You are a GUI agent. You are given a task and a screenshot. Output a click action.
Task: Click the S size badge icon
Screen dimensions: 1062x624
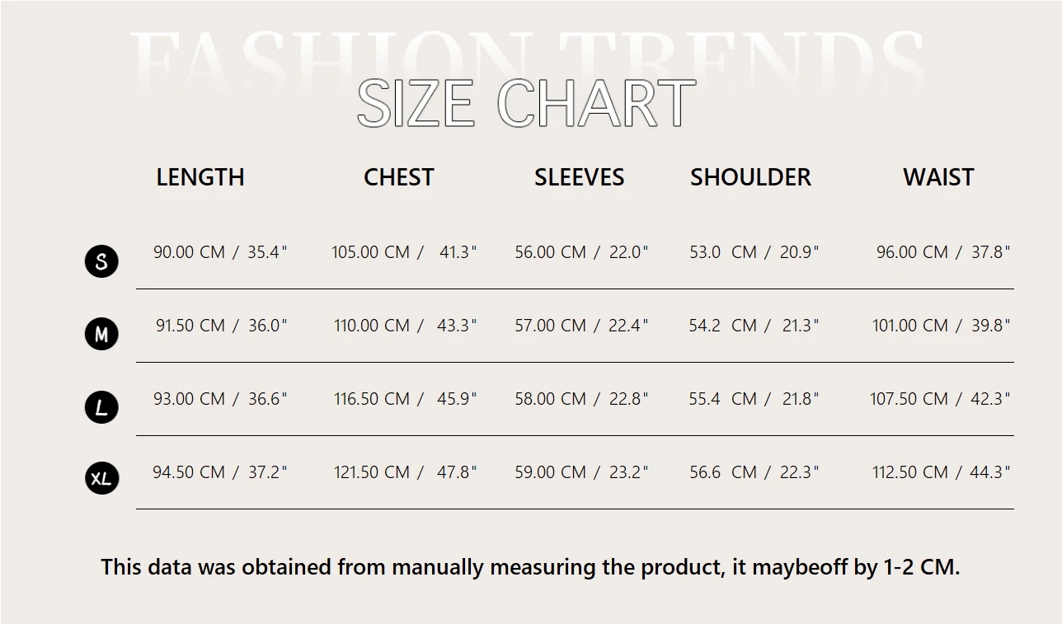(101, 261)
